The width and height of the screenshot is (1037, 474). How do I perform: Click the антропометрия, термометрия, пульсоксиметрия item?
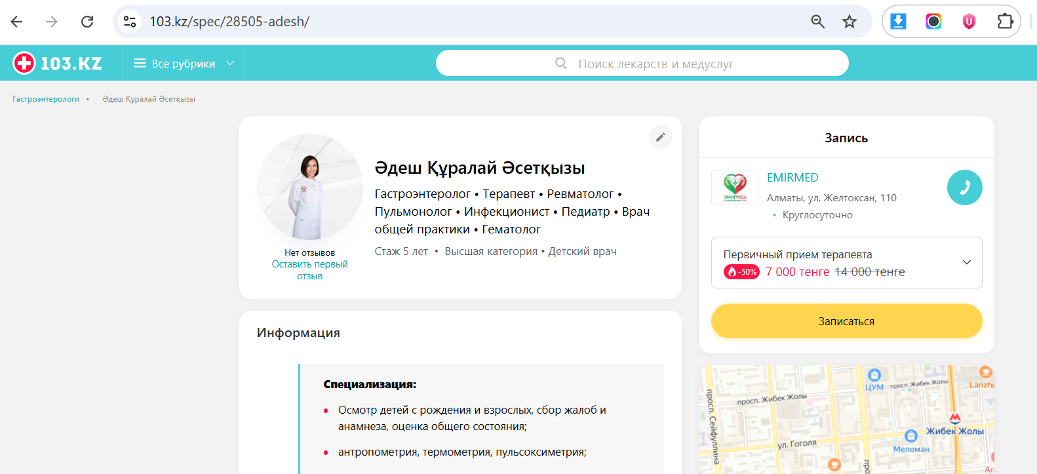[462, 452]
